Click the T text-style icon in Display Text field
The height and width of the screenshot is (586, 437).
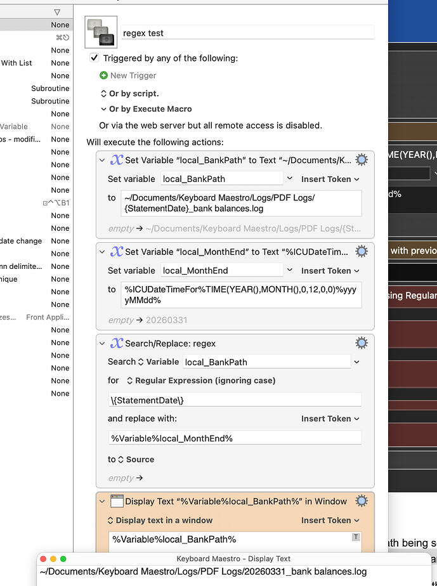pos(356,537)
